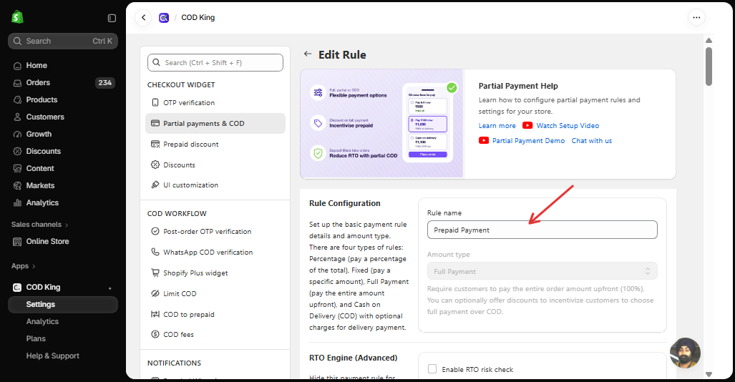Open the Amount type dropdown
This screenshot has width=735, height=382.
542,271
